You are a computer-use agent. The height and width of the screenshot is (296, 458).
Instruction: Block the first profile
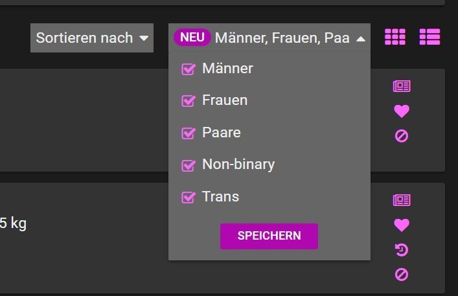coord(402,136)
